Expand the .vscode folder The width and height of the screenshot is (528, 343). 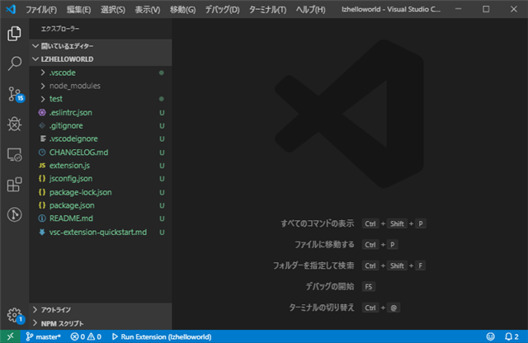(101, 73)
